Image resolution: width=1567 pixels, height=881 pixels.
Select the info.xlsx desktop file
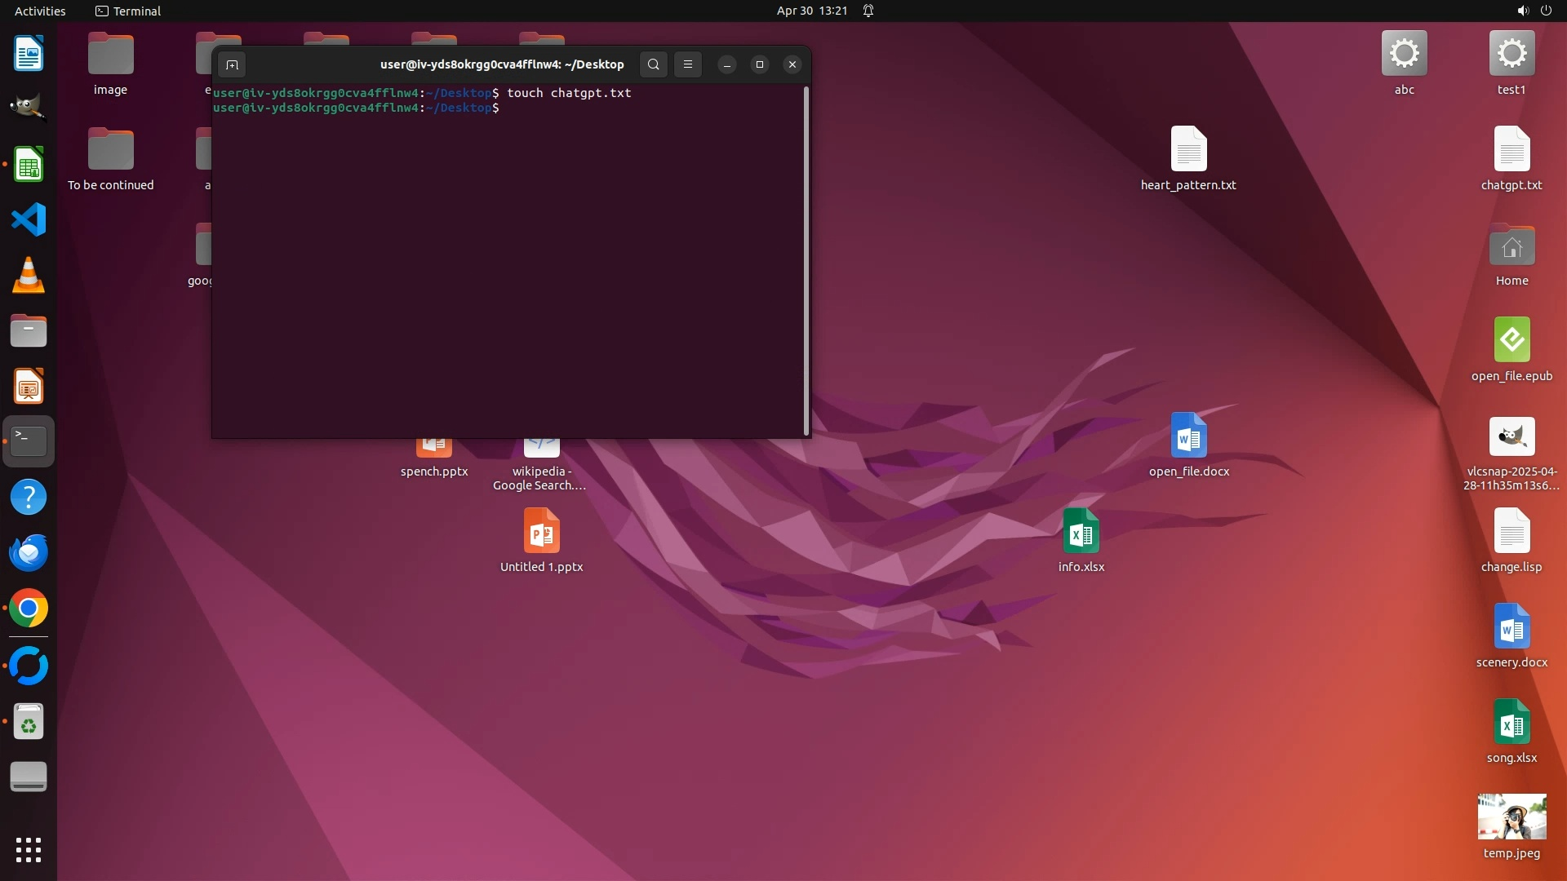coord(1081,532)
